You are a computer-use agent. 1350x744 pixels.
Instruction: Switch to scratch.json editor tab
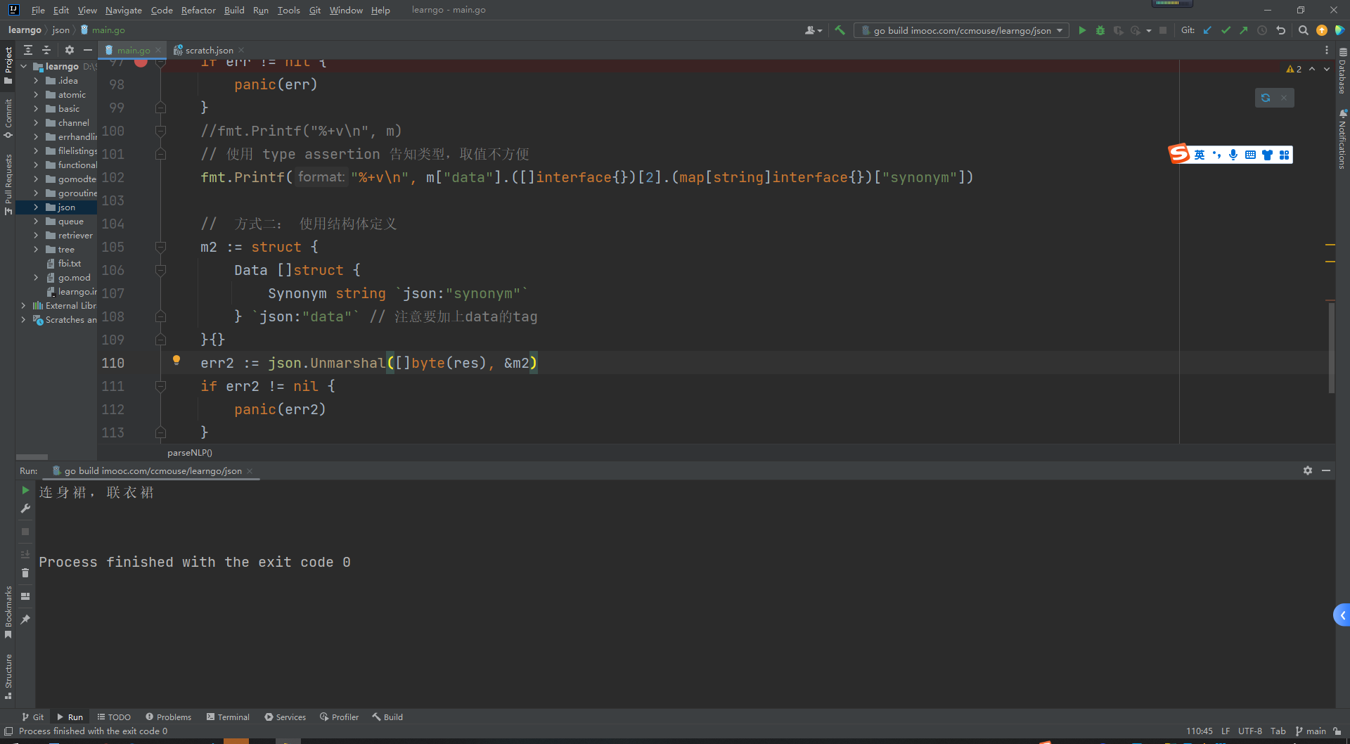point(209,50)
